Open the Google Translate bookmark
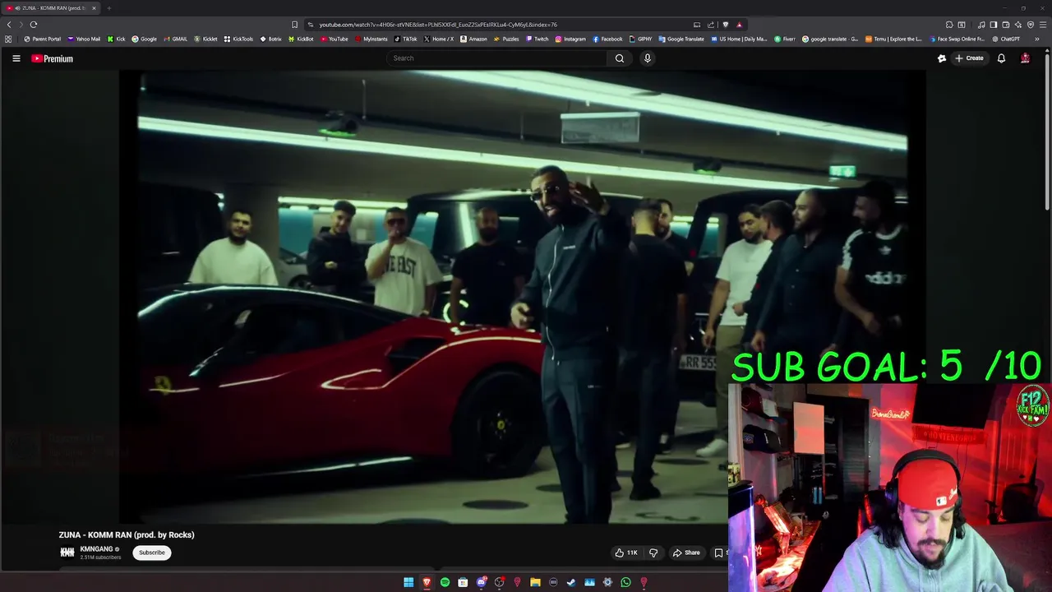The width and height of the screenshot is (1052, 592). (x=681, y=39)
